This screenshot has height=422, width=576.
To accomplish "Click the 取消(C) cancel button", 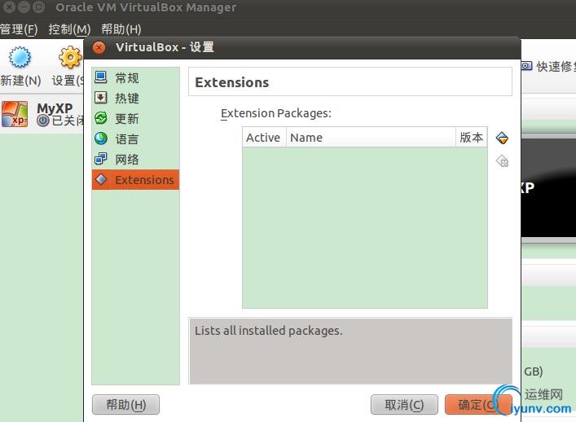I will click(404, 405).
